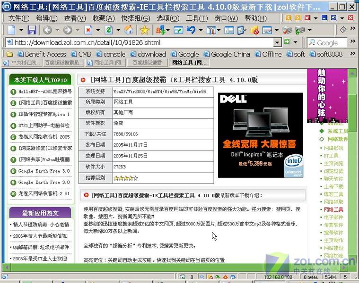Screen dimensions: 359x283
Task: Refresh the page with the green arrows icon
Action: [x=109, y=30]
